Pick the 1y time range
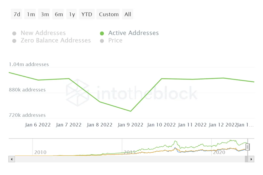 click(x=72, y=14)
